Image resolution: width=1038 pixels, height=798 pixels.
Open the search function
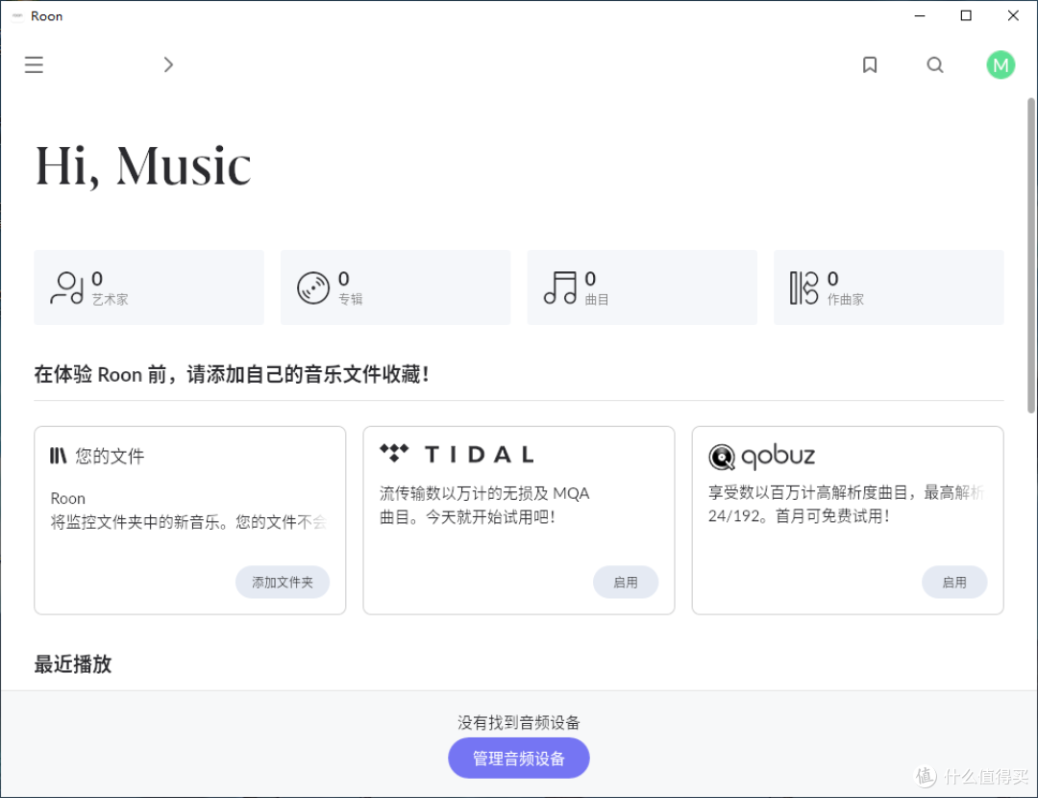coord(935,64)
